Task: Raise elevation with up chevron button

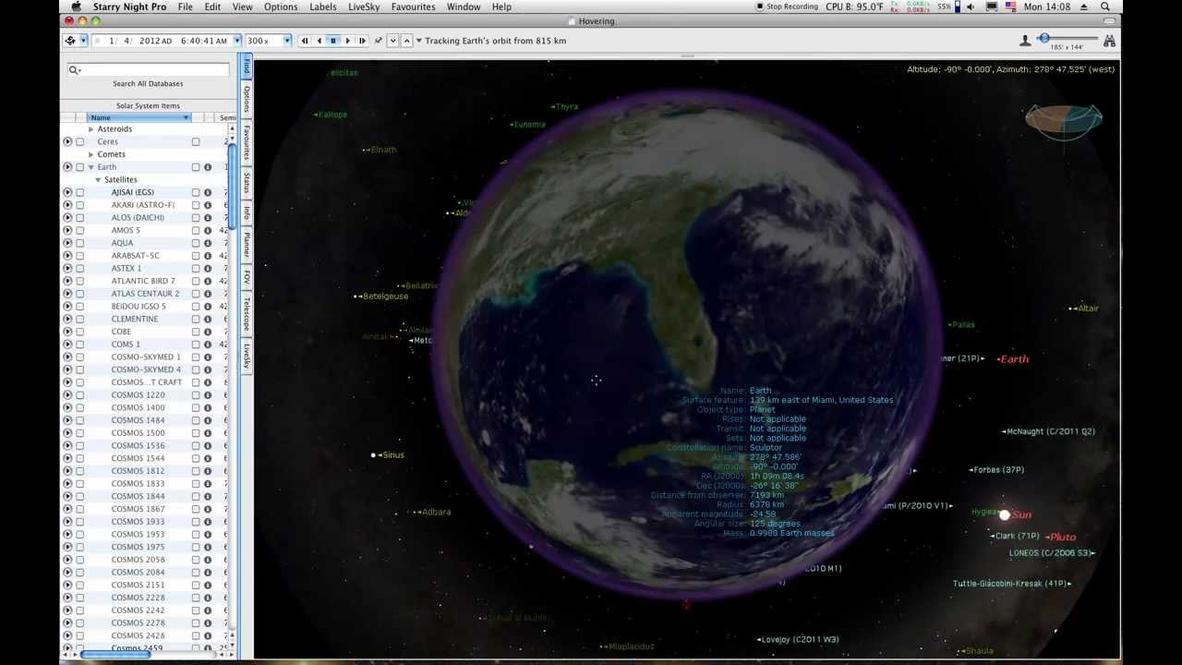Action: 406,41
